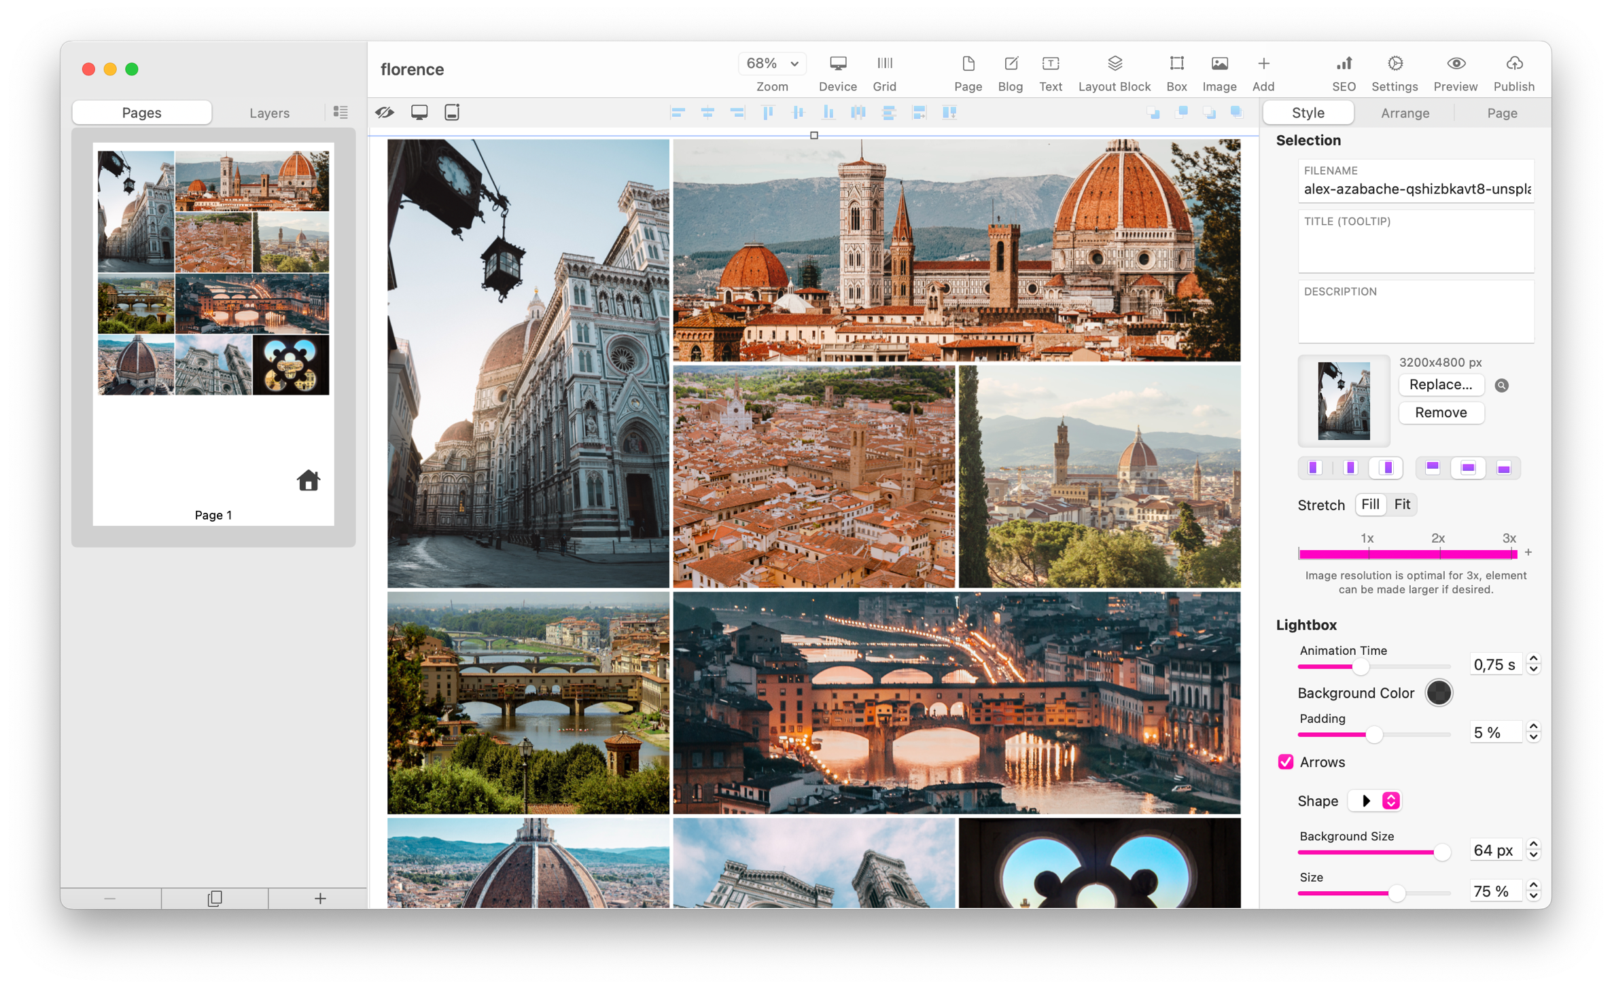Toggle hidden elements visibility eye icon
Image resolution: width=1612 pixels, height=989 pixels.
tap(385, 113)
